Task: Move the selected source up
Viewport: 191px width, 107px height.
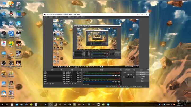Action: (x=73, y=84)
